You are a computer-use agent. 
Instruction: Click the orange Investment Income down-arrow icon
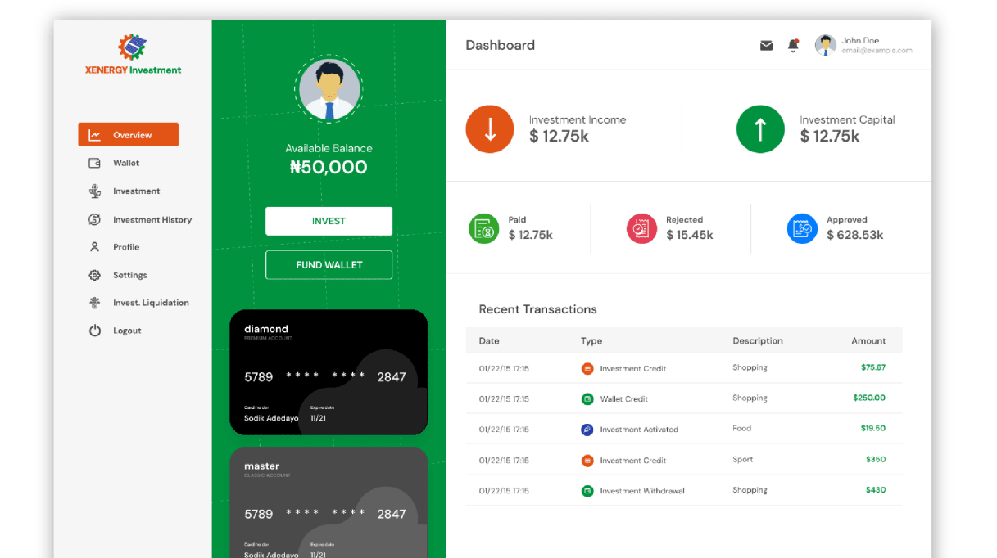490,128
